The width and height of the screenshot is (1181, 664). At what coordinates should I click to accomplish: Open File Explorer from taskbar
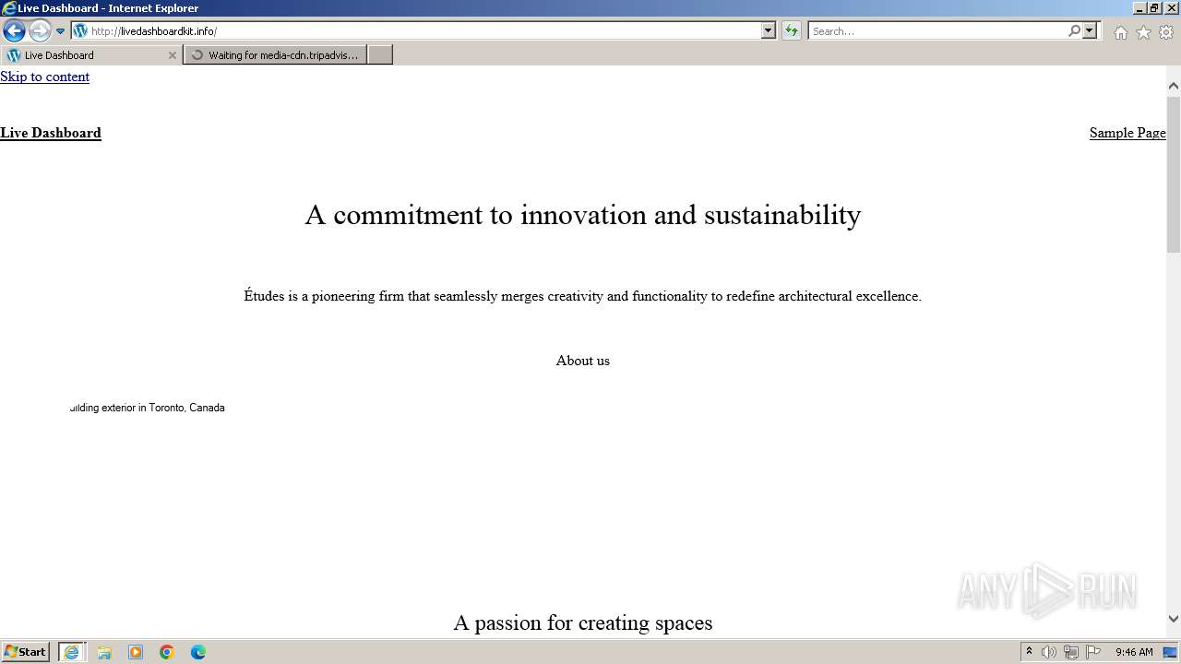pos(104,652)
